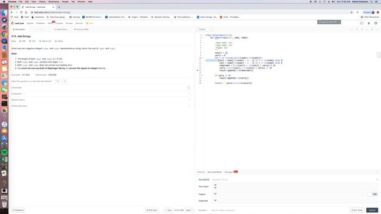The height and width of the screenshot is (214, 381).
Task: Click the Diff button next to Output
Action: pos(374,194)
